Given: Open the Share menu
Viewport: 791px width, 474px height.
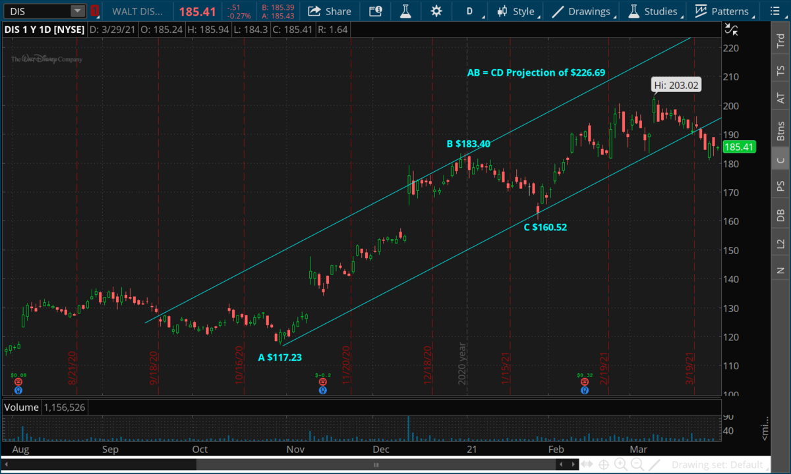Looking at the screenshot, I should pos(330,11).
